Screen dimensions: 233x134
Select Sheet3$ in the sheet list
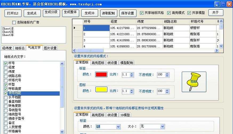click(x=8, y=35)
